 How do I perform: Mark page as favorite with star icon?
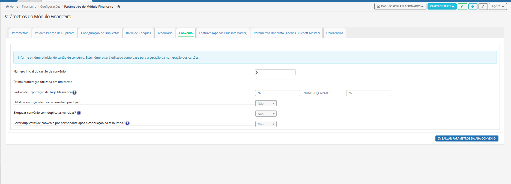tap(119, 6)
